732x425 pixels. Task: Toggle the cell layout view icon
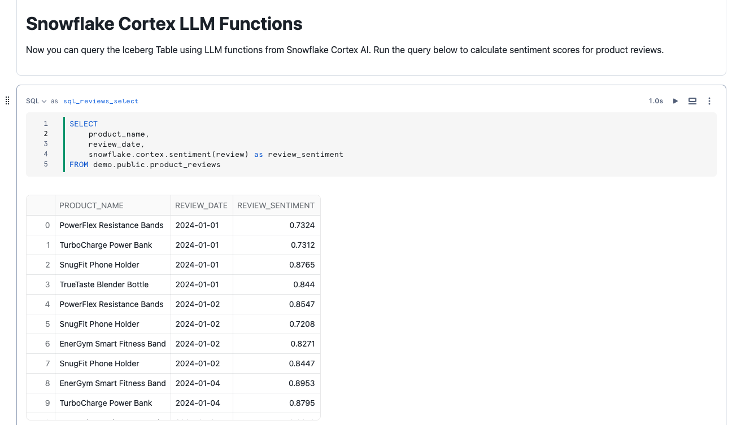692,101
